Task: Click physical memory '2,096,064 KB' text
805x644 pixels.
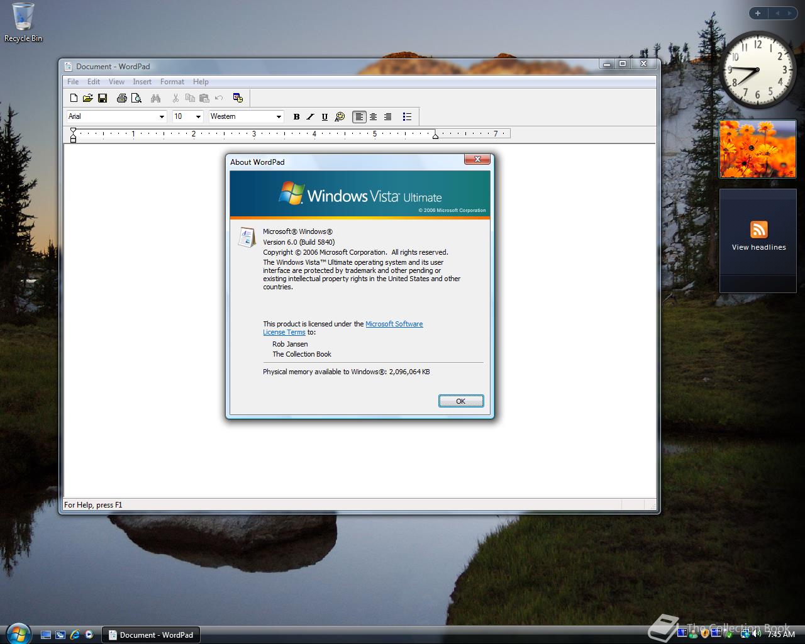Action: pos(409,372)
